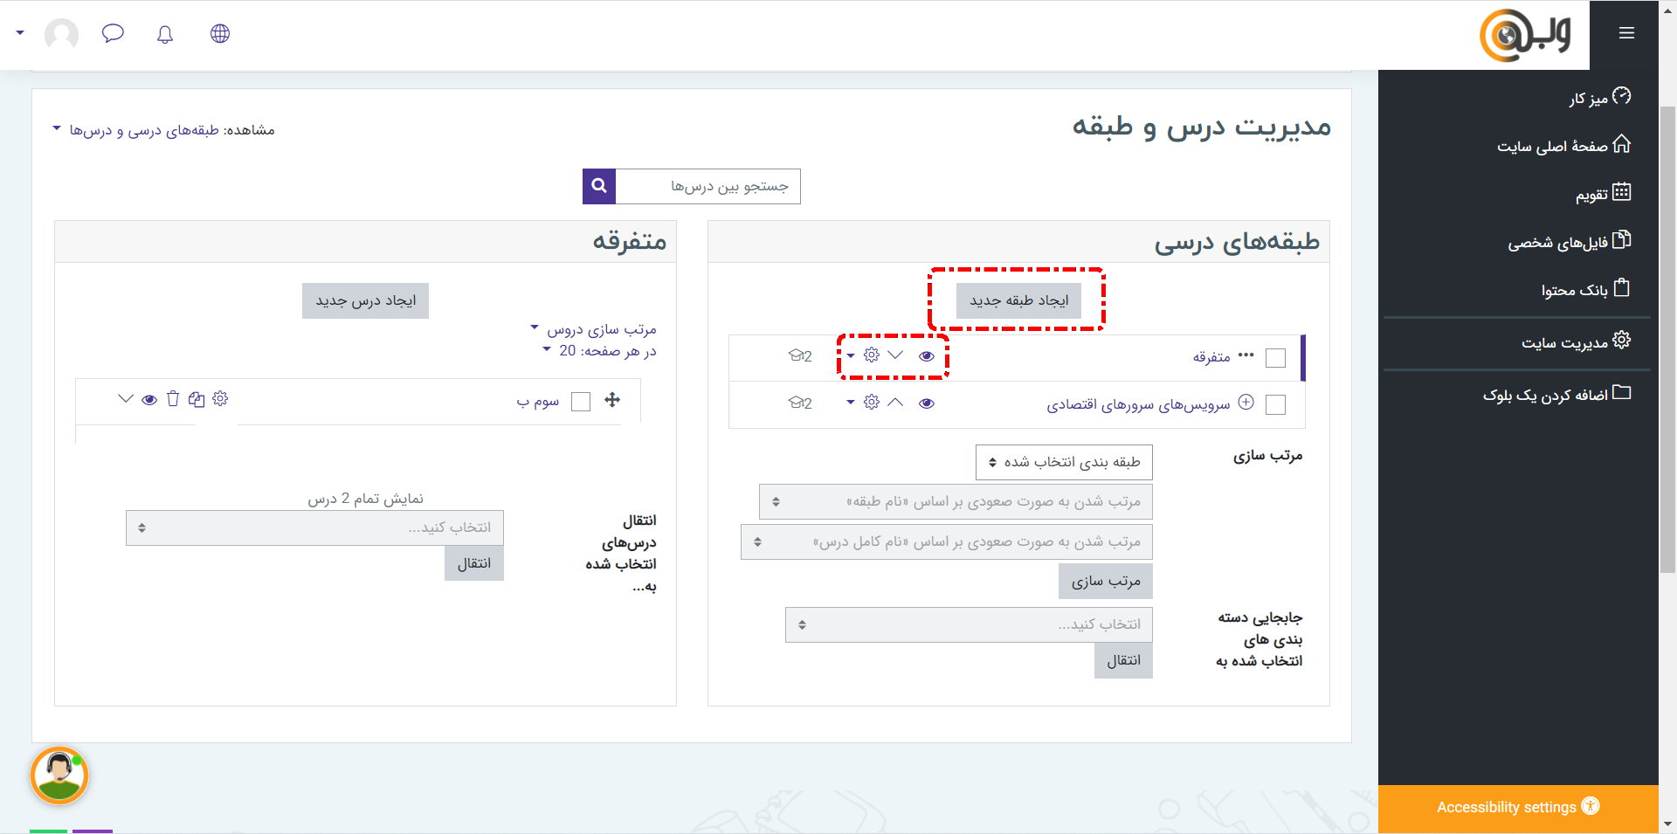The height and width of the screenshot is (834, 1677).
Task: Duplicate course سوم ب with copy icon
Action: point(197,399)
